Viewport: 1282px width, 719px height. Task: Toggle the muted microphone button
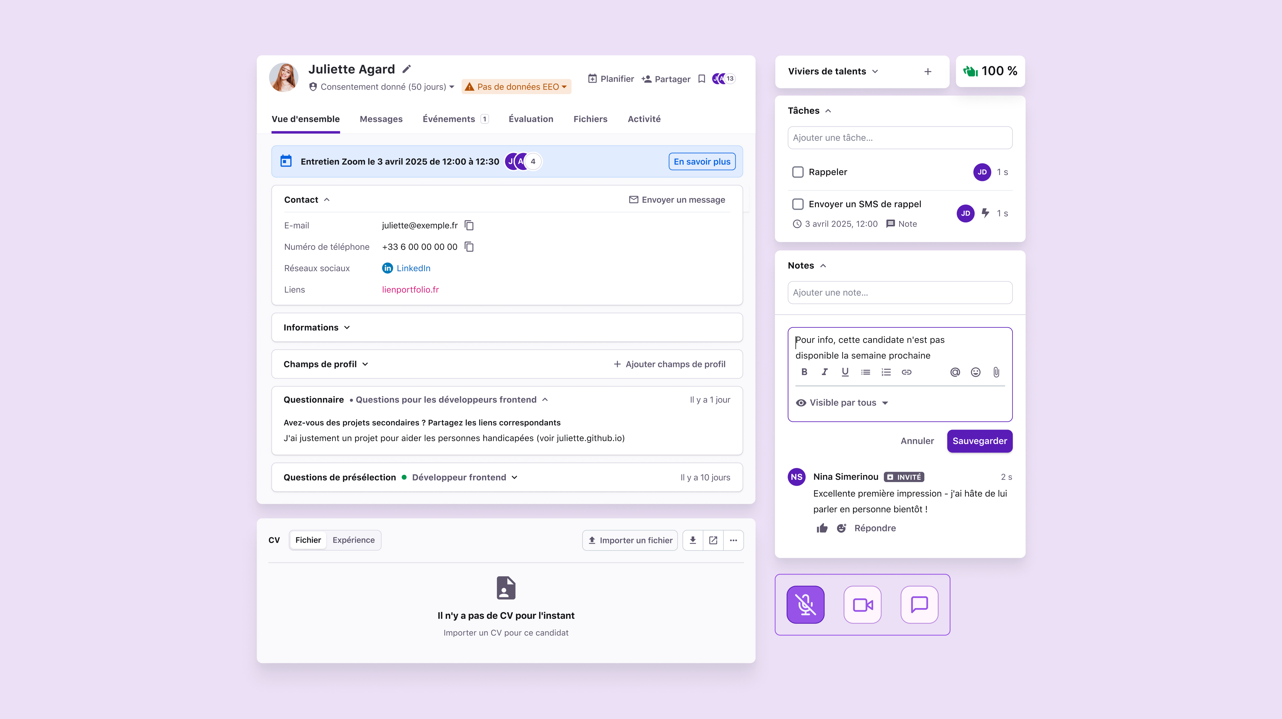tap(805, 605)
